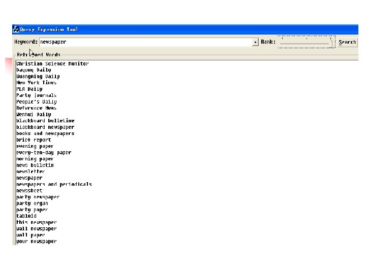
Task: Select the Dagong Daily entry
Action: [x=34, y=70]
